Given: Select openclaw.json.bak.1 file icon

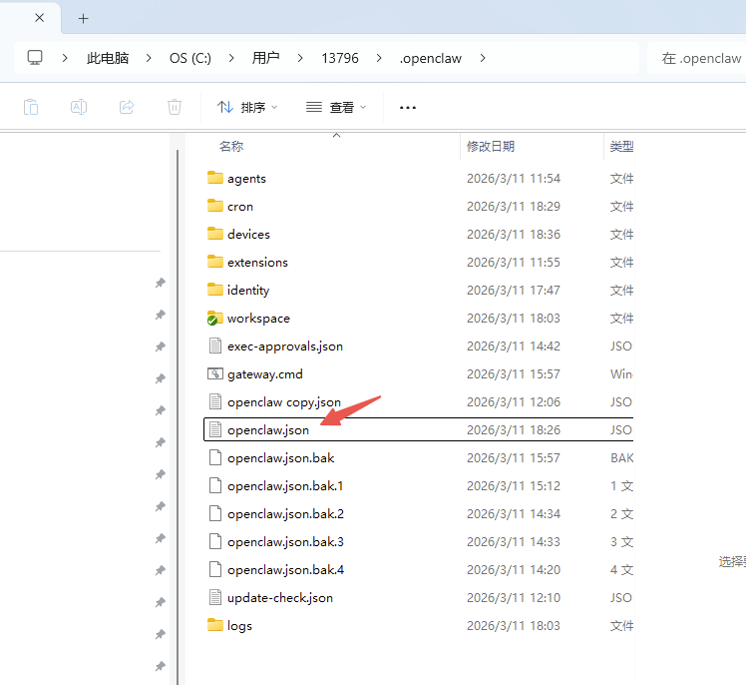Looking at the screenshot, I should pos(215,485).
